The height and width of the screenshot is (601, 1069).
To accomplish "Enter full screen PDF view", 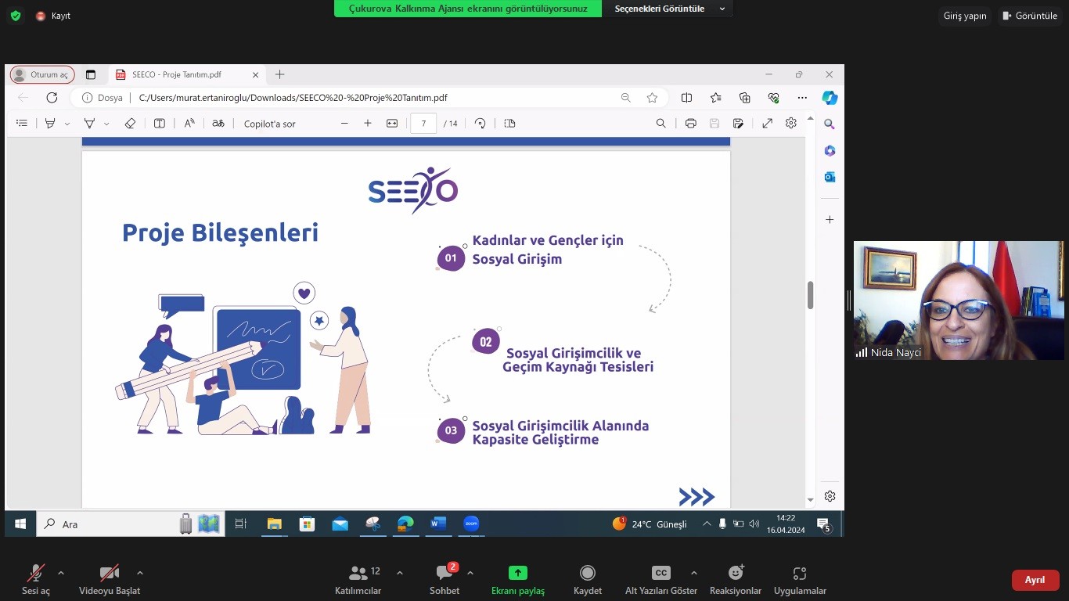I will (x=768, y=124).
